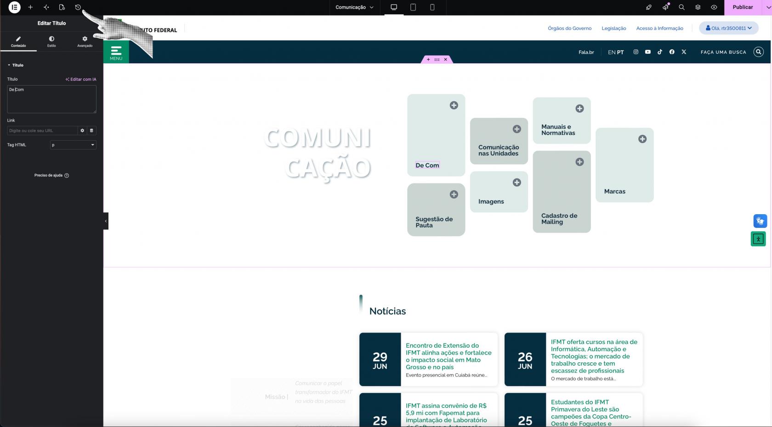Switch to mobile responsive view
The image size is (772, 427).
[432, 7]
